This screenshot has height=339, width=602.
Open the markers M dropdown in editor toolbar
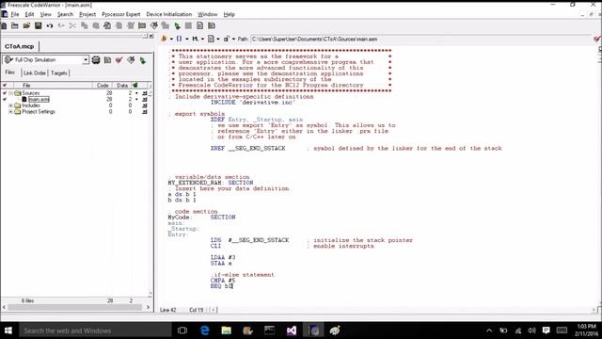click(198, 39)
